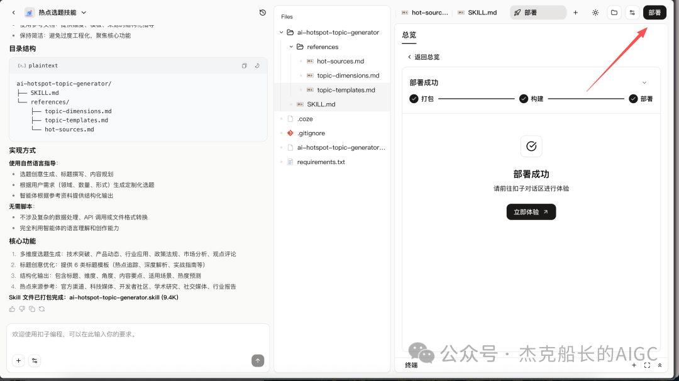
Task: Click the chat input field
Action: pos(138,334)
